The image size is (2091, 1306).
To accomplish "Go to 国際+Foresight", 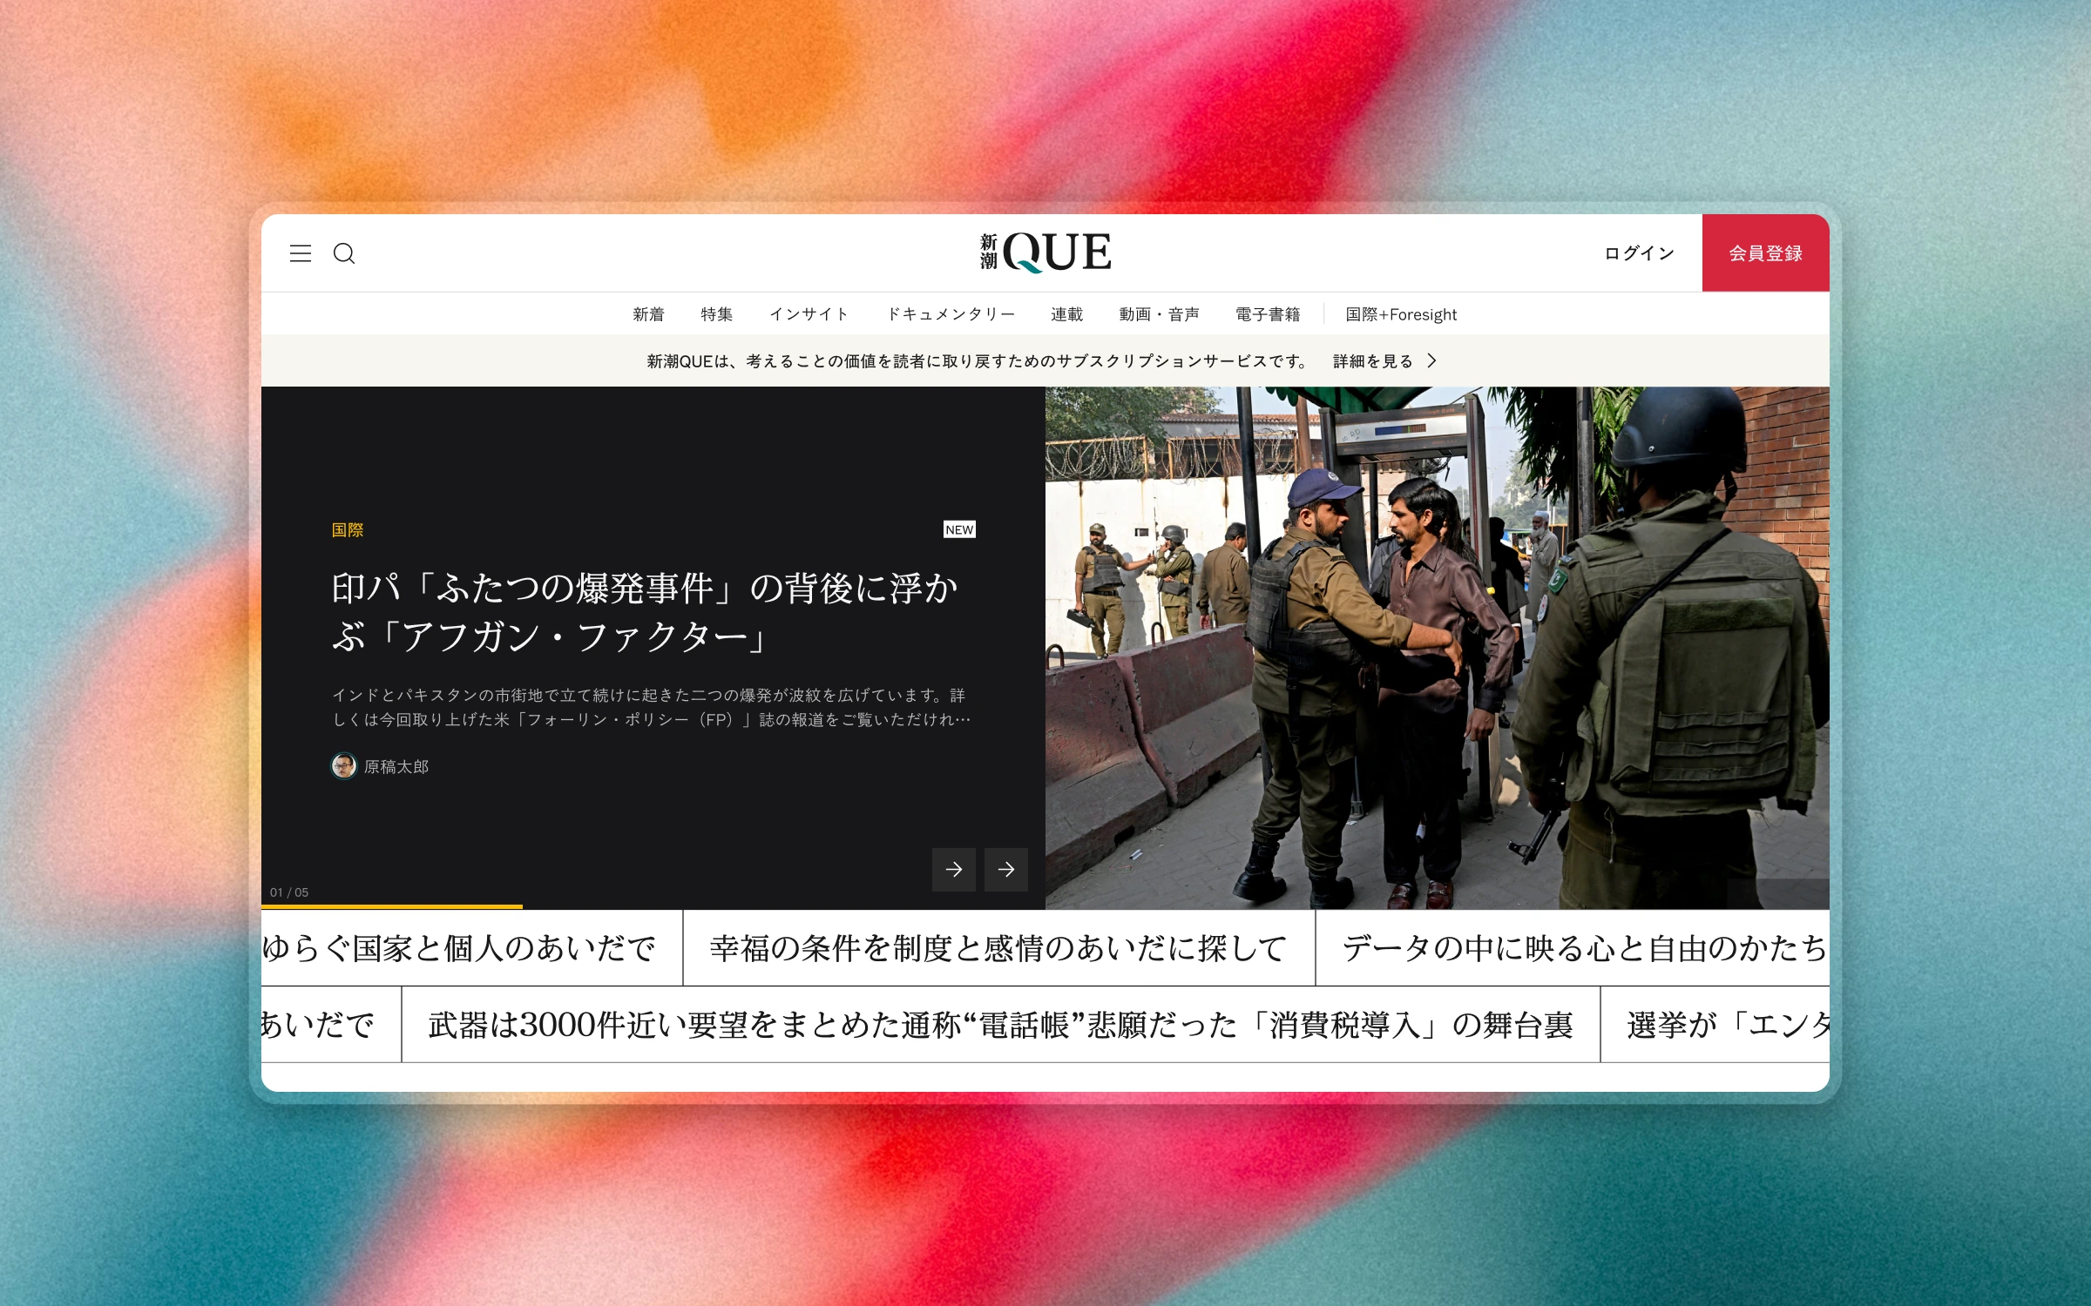I will click(1401, 314).
